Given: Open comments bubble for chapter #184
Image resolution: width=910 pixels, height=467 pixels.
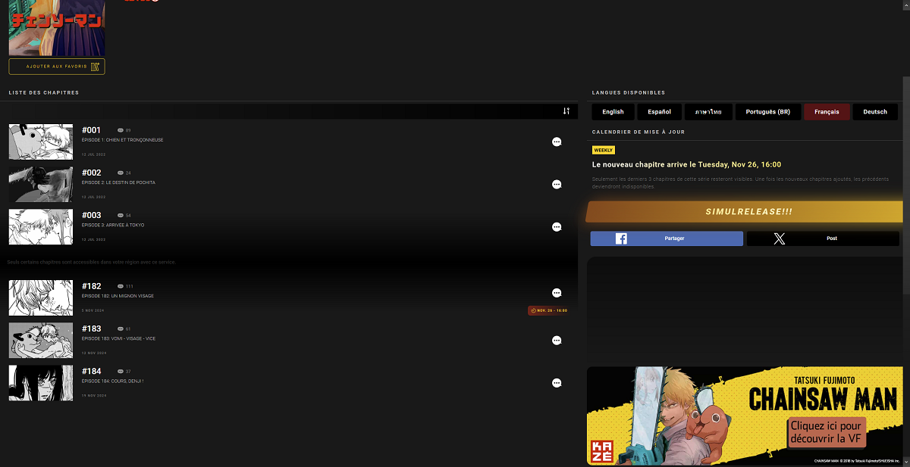Looking at the screenshot, I should coord(557,383).
